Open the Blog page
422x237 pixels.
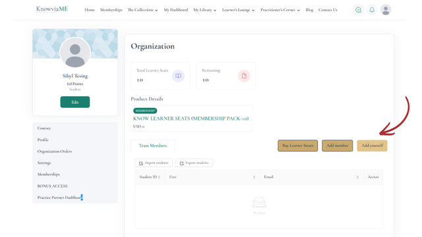pos(309,10)
